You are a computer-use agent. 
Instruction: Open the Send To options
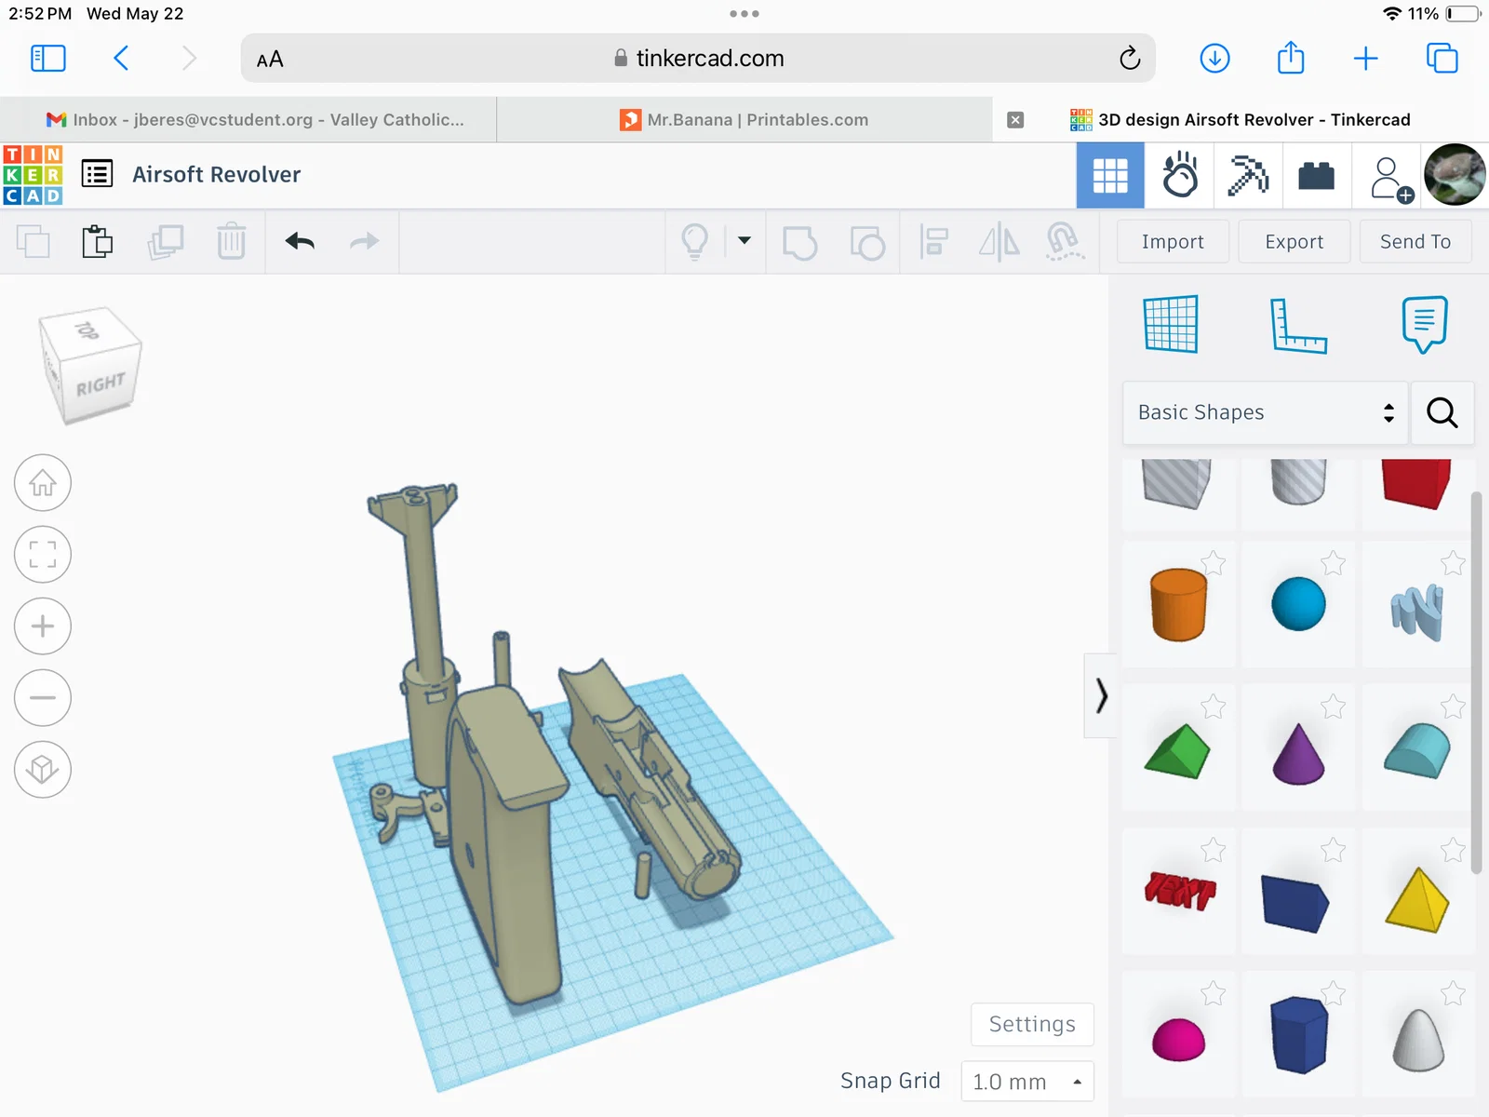click(x=1415, y=242)
